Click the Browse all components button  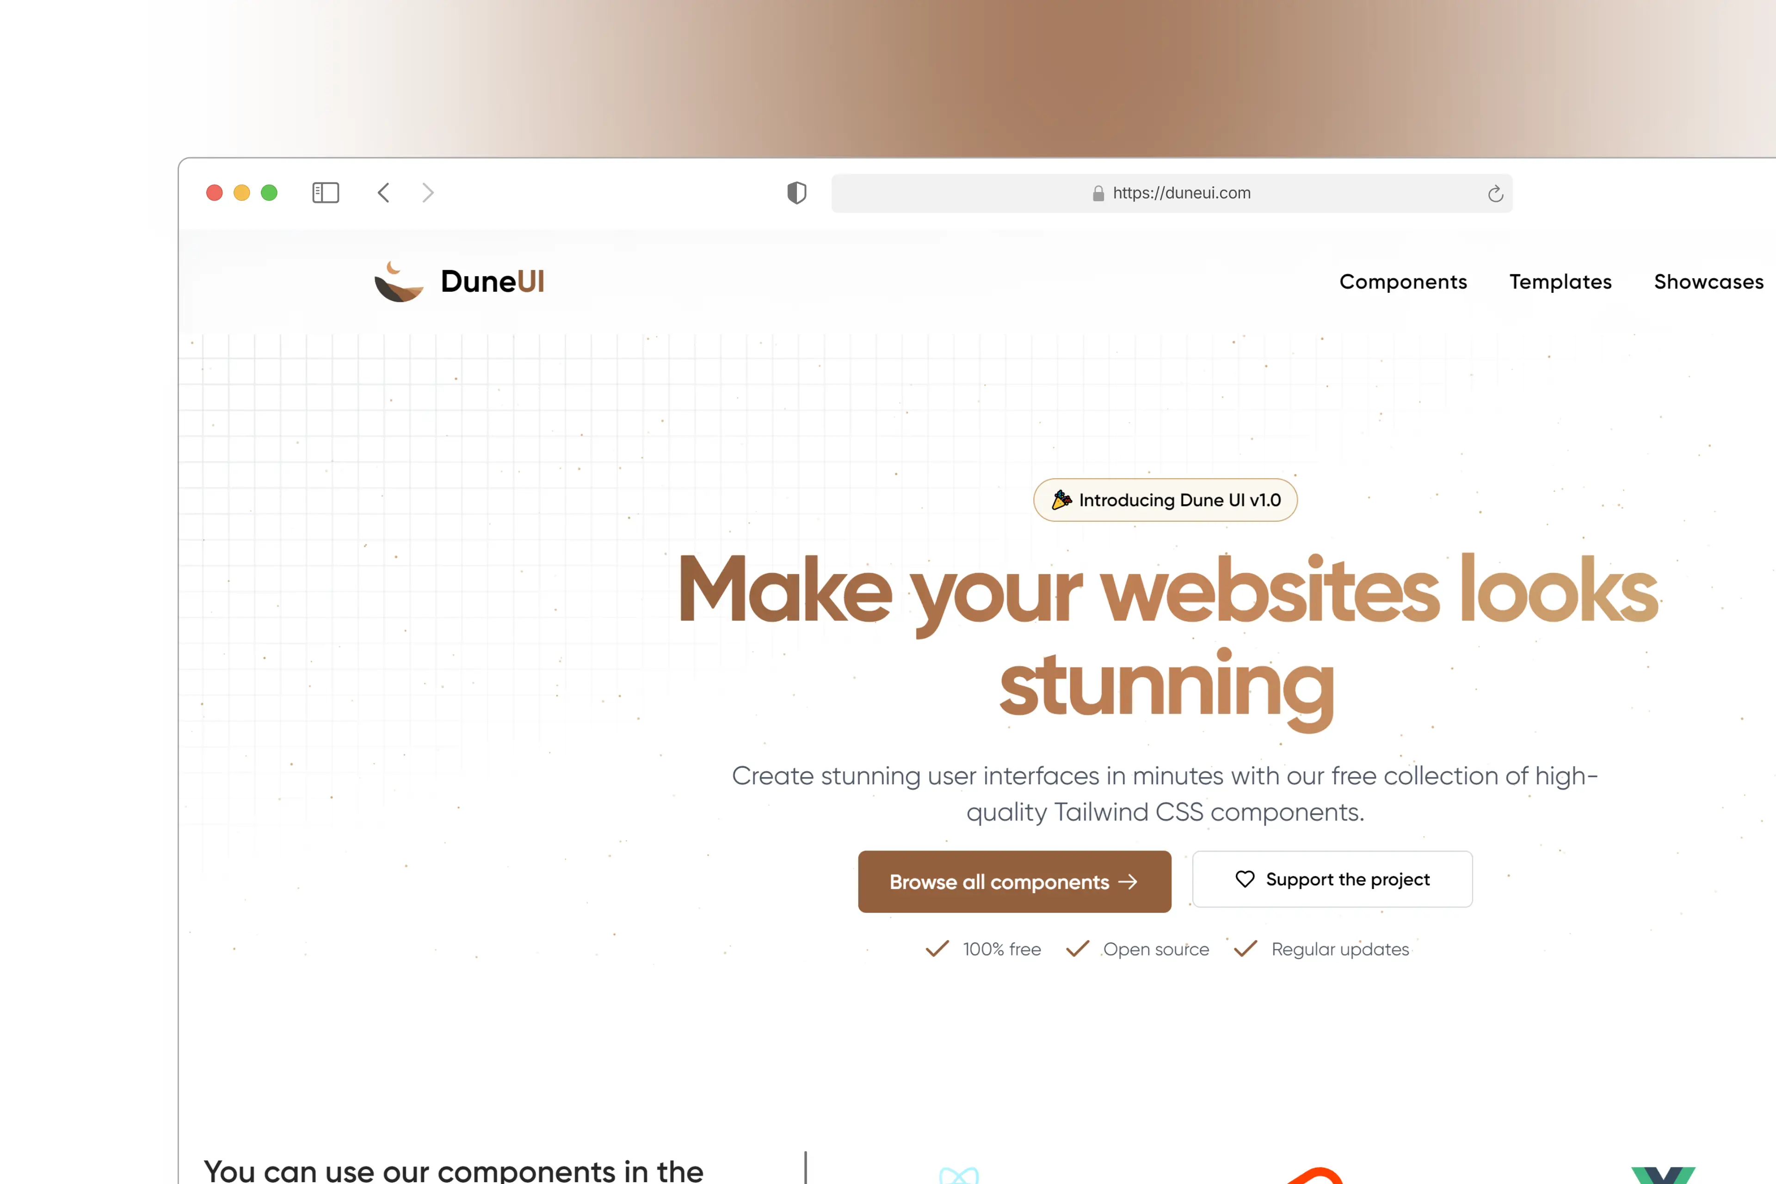coord(1013,880)
